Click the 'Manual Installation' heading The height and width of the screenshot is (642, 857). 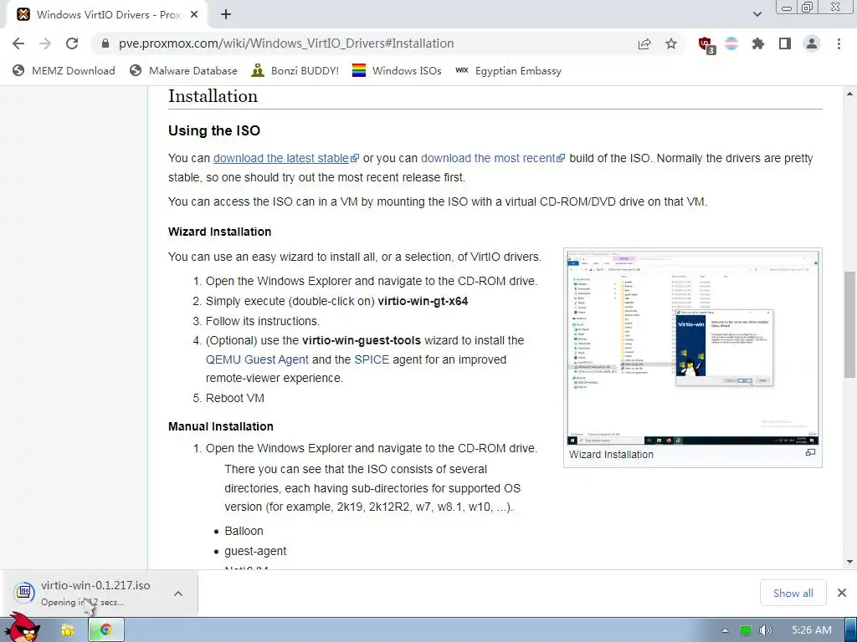point(221,426)
